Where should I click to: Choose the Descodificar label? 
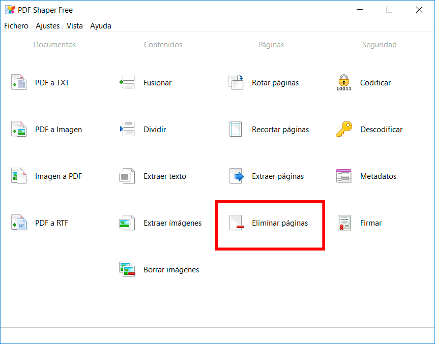pyautogui.click(x=381, y=130)
